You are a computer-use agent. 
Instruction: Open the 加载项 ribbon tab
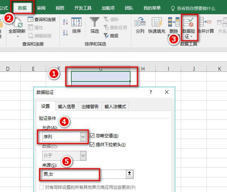tap(108, 8)
